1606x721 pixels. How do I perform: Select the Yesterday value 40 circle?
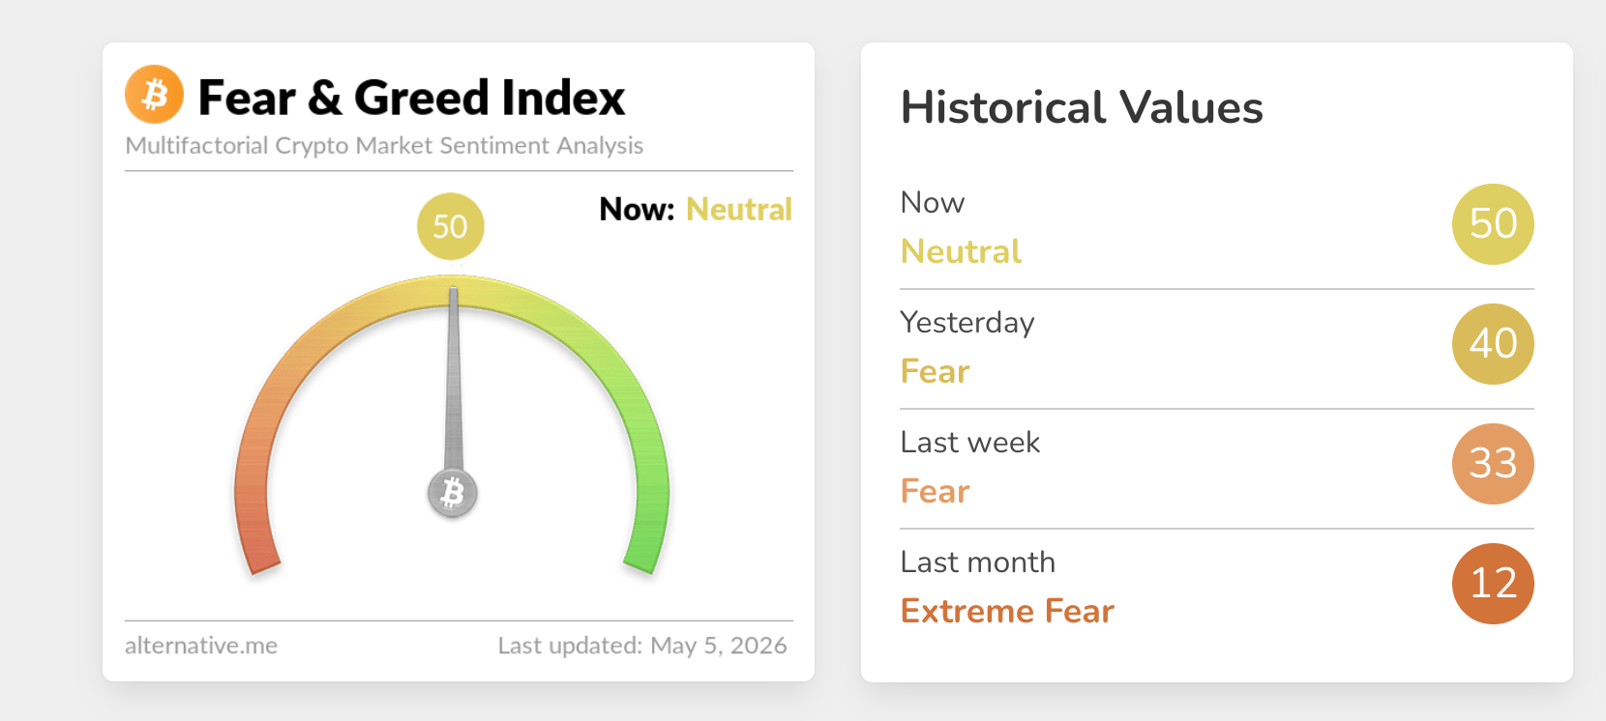click(x=1493, y=344)
